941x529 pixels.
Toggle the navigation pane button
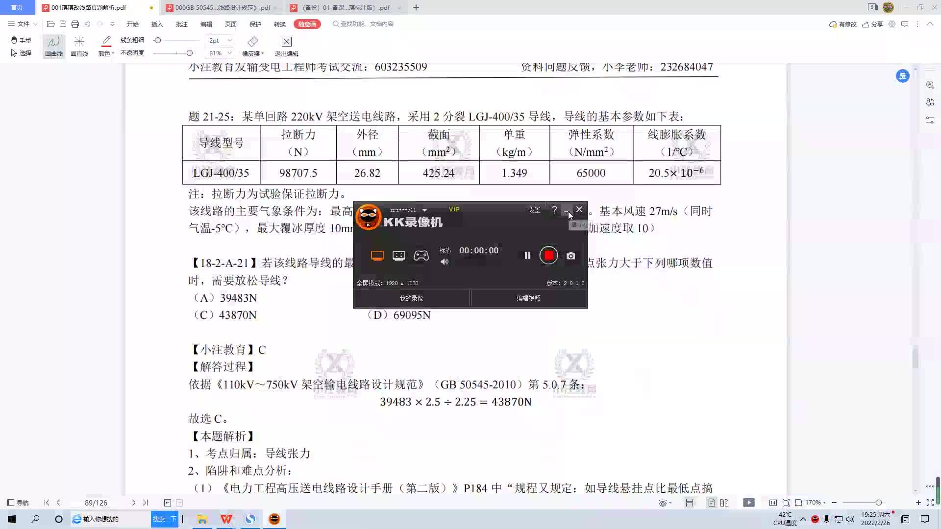pyautogui.click(x=19, y=503)
